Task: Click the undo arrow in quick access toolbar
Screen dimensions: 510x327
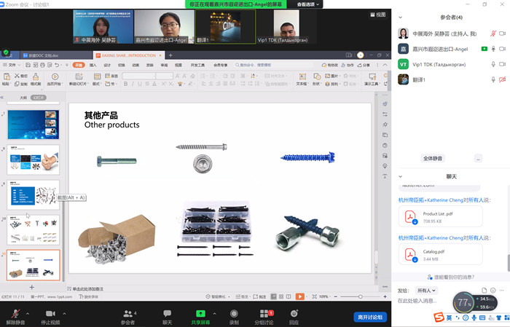Action: tap(57, 65)
